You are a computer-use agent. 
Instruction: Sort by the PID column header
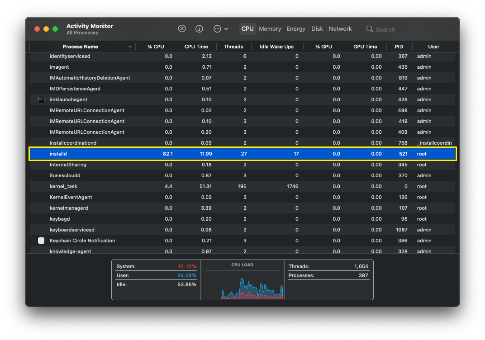(399, 47)
